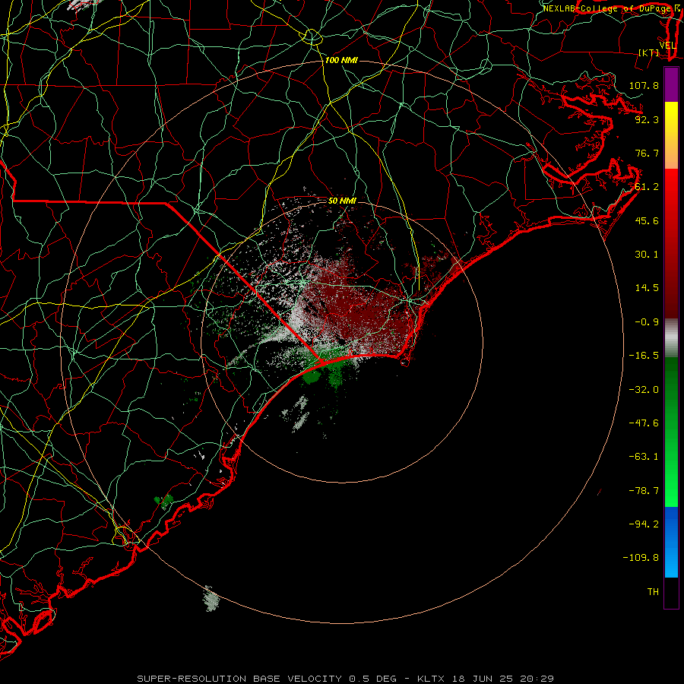The height and width of the screenshot is (684, 684).
Task: Click the 100 NMI range ring label
Action: [341, 60]
